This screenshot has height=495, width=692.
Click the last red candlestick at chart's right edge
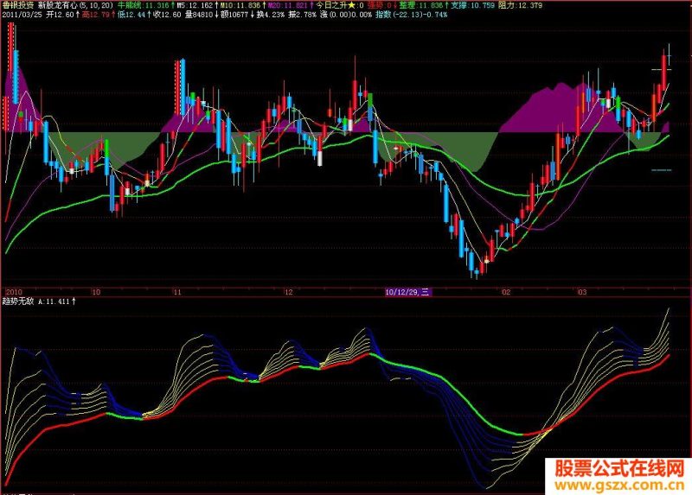[x=664, y=73]
